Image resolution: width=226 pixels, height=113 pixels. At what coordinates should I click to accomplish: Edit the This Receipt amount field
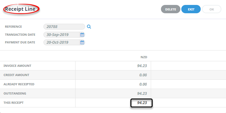142,103
